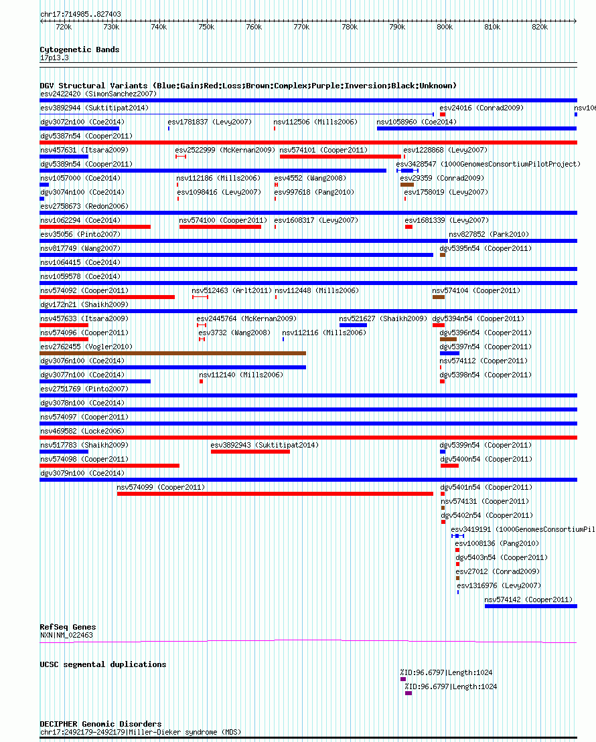
Task: Click nsv457631 (Itsara2009) label
Action: (84, 150)
